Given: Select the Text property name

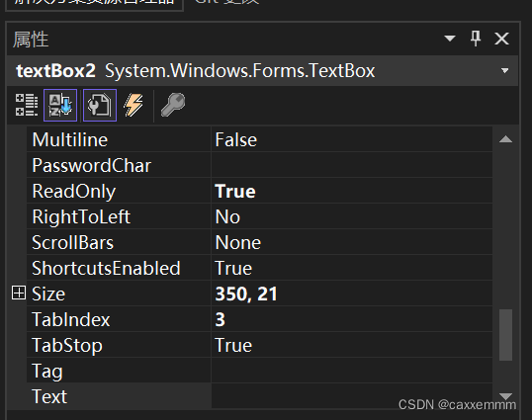Looking at the screenshot, I should coord(49,396).
